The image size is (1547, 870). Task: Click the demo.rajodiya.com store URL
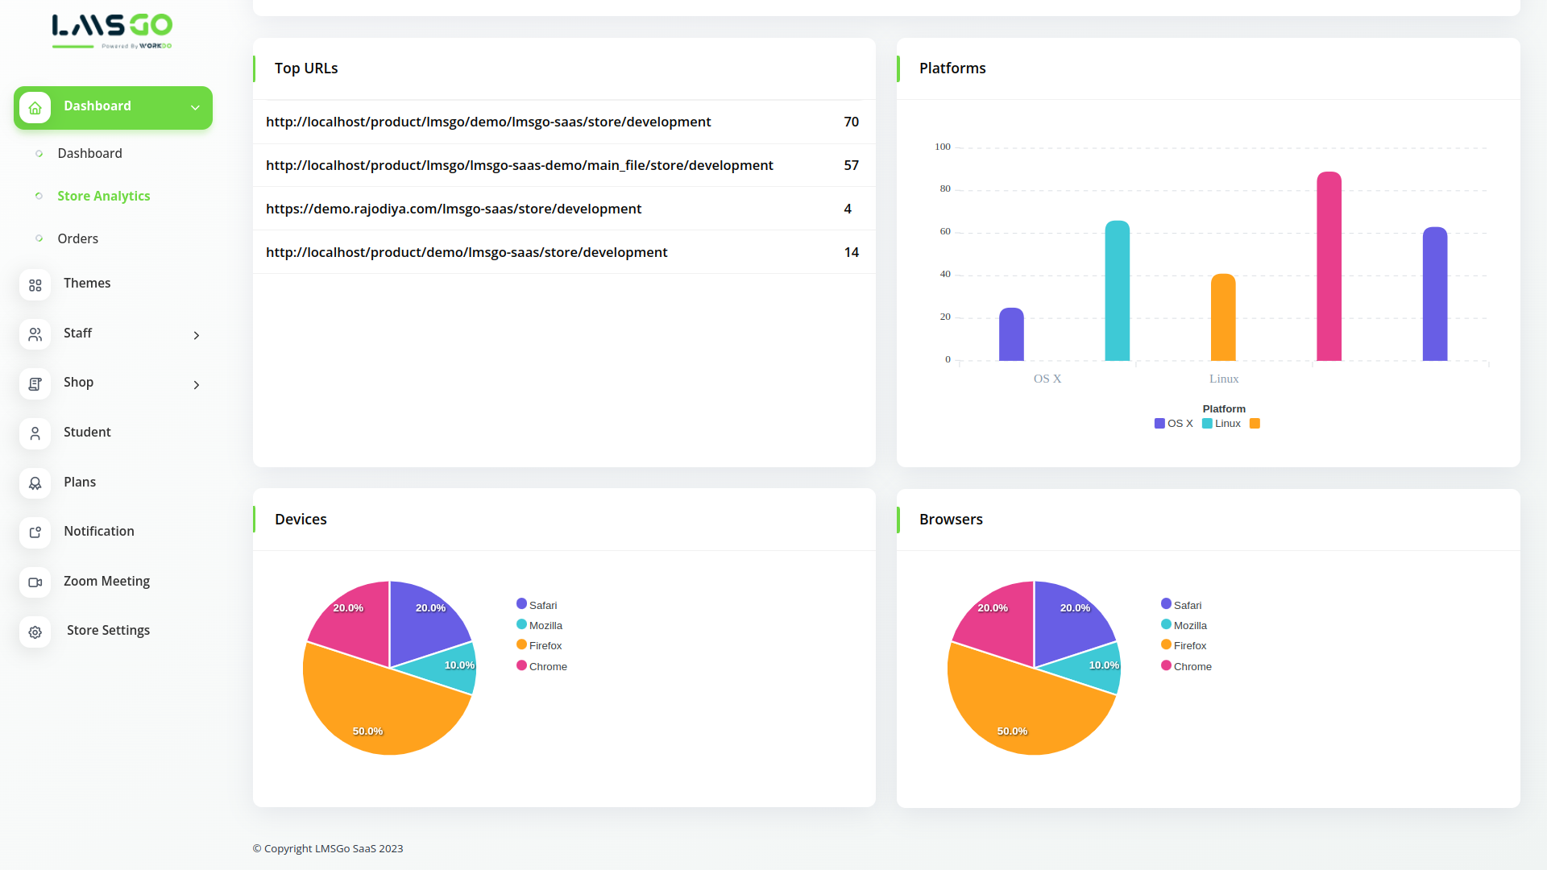tap(454, 209)
